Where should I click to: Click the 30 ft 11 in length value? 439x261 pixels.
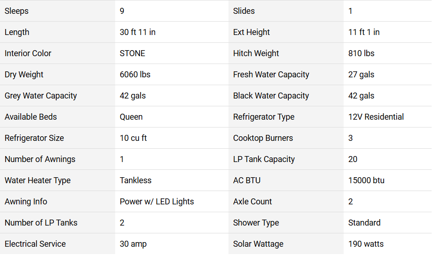pos(137,32)
